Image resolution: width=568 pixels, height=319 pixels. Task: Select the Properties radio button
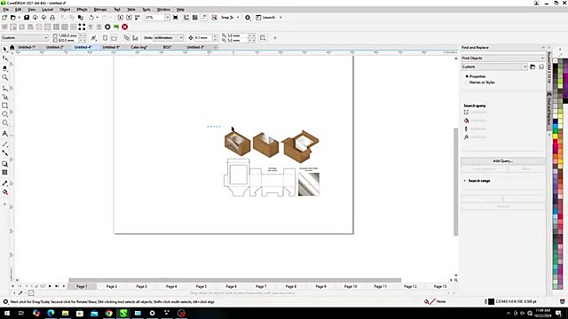point(467,76)
